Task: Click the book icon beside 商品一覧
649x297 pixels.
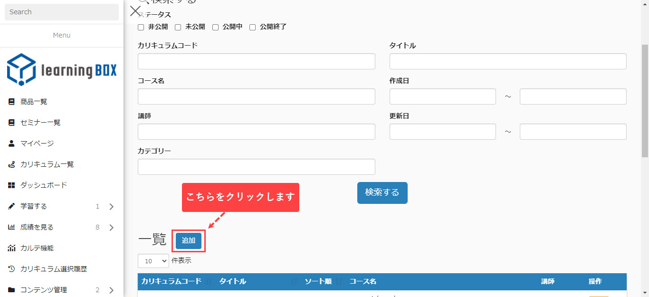Action: pyautogui.click(x=12, y=102)
